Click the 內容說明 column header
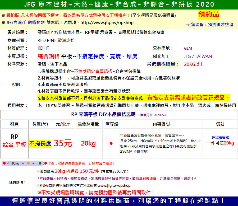The width and height of the screenshot is (238, 206). point(161,124)
